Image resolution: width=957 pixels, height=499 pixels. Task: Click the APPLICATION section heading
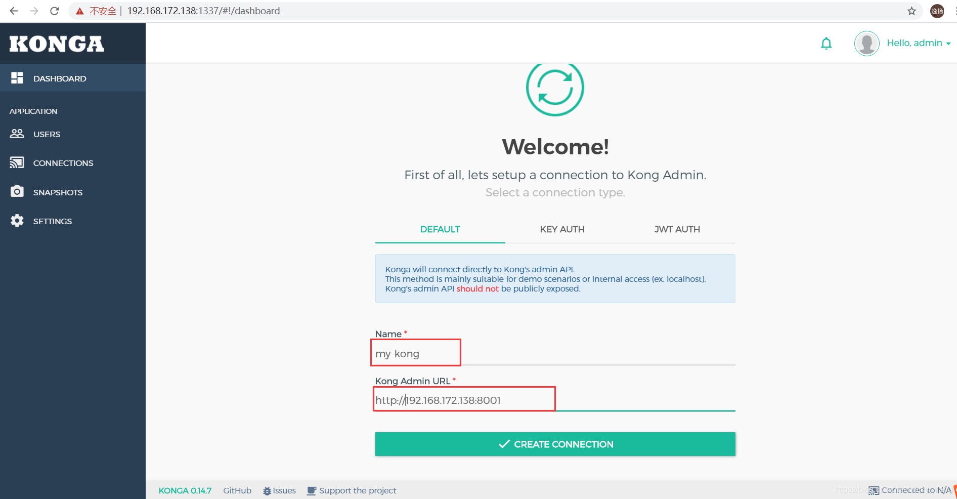[33, 111]
